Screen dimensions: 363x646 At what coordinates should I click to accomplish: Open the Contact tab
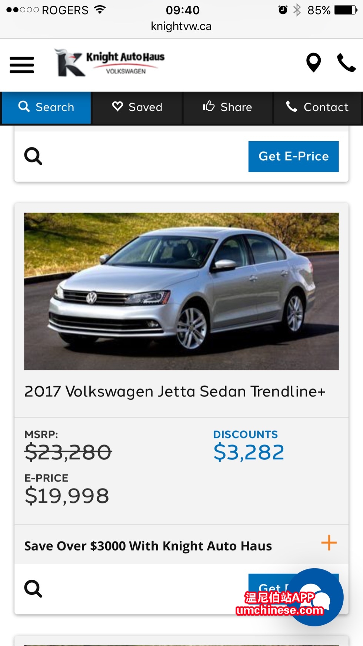coord(317,107)
